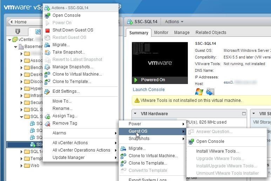
Task: Select the Summary tab
Action: coord(138,33)
